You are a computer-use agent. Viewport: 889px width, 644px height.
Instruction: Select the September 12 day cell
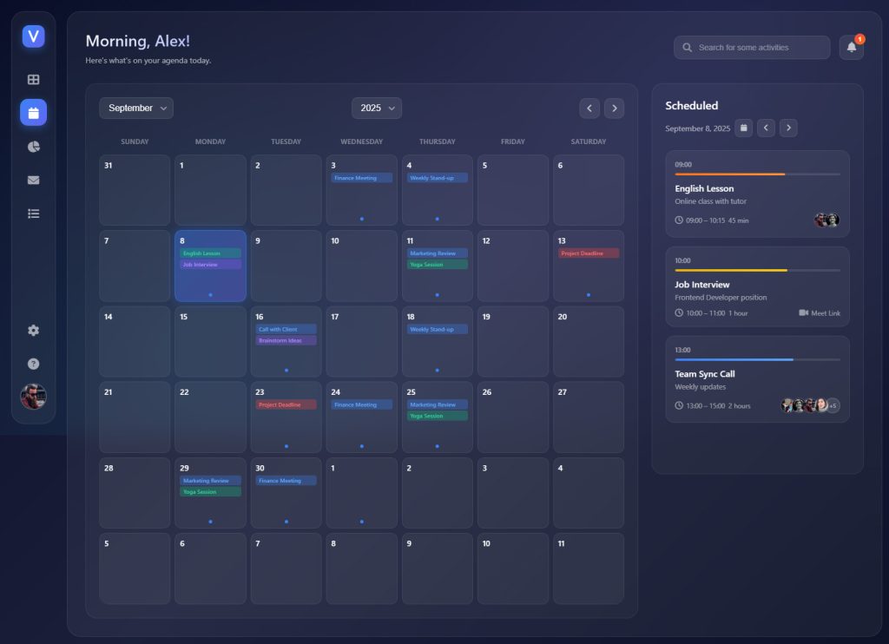click(x=512, y=266)
